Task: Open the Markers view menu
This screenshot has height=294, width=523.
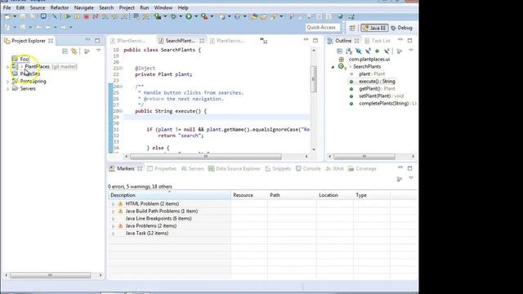Action: (x=411, y=178)
